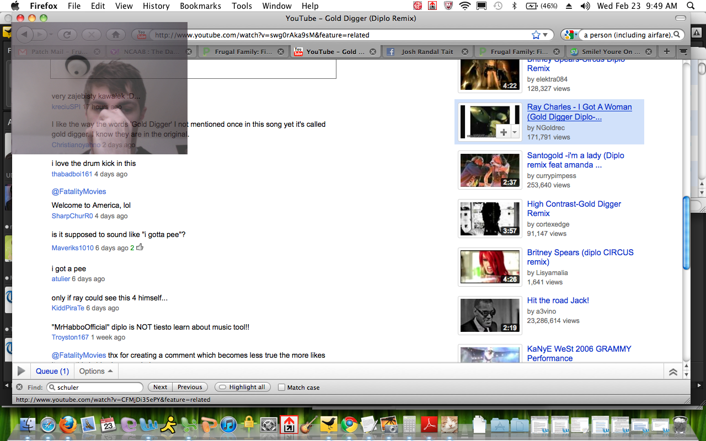Screen dimensions: 706x441
Task: Open iTunes from the dock
Action: 228,424
